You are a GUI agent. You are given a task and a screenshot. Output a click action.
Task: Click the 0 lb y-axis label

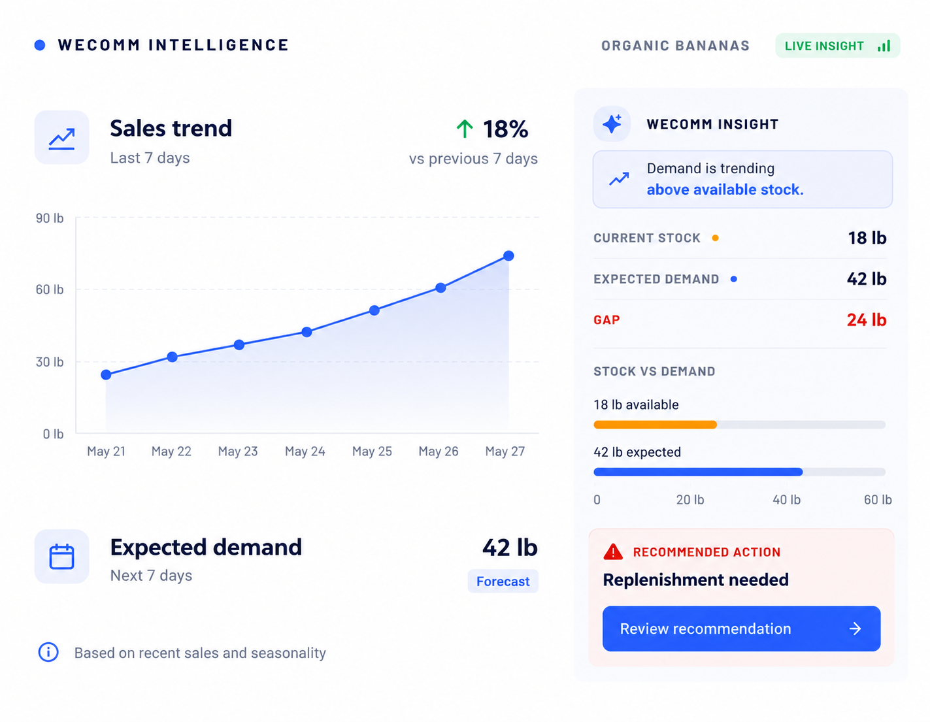53,434
